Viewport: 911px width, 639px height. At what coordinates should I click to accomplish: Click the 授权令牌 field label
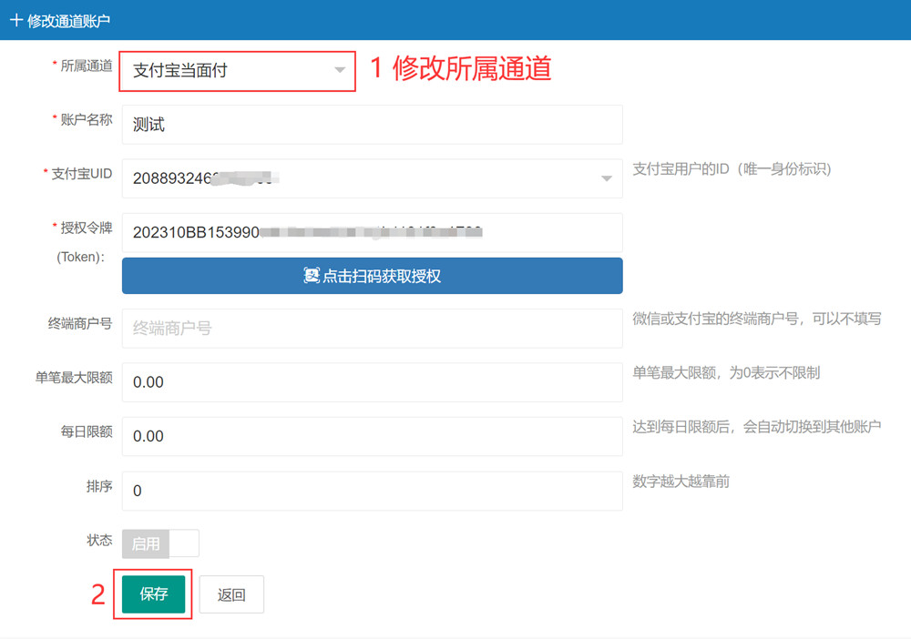(x=87, y=228)
